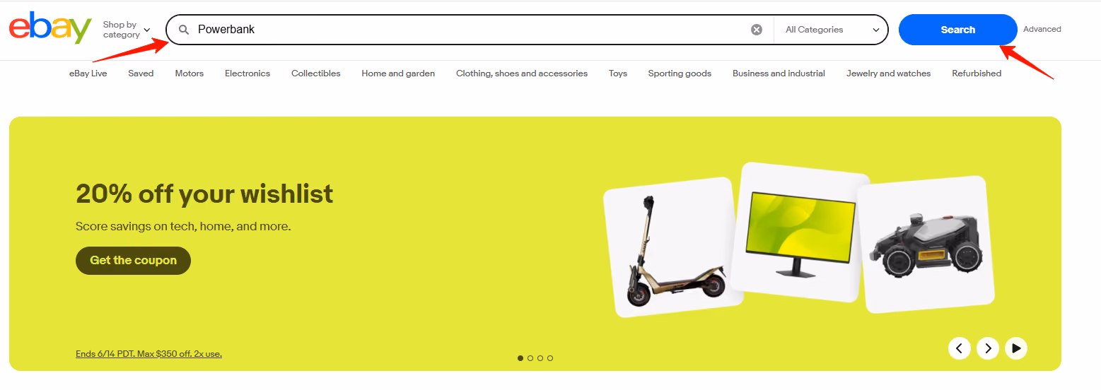Click the robotic mower image
The image size is (1101, 390).
pos(925,245)
